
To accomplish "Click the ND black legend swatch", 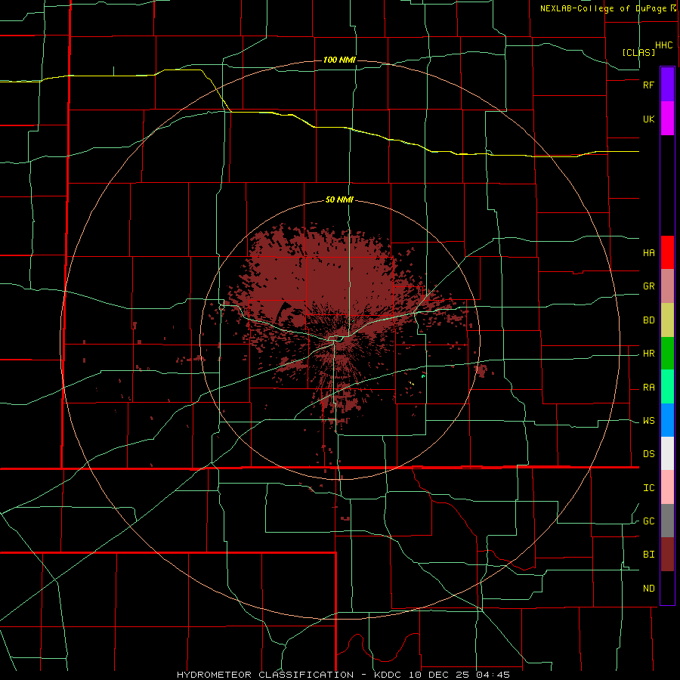I will pyautogui.click(x=667, y=588).
